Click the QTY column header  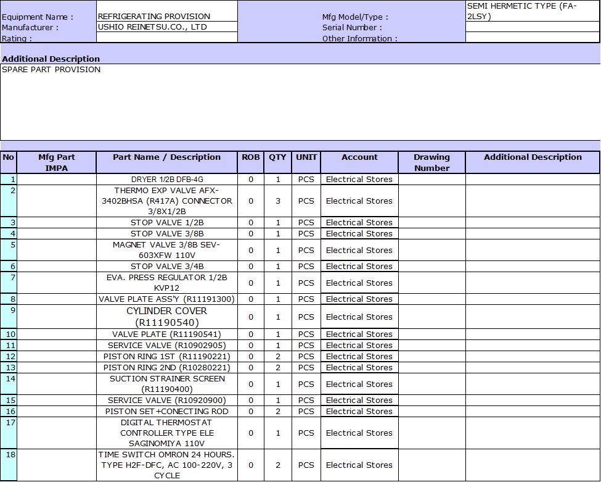(x=277, y=157)
